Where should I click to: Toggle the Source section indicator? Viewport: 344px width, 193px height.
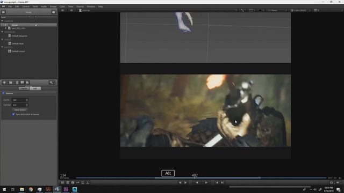(3, 93)
